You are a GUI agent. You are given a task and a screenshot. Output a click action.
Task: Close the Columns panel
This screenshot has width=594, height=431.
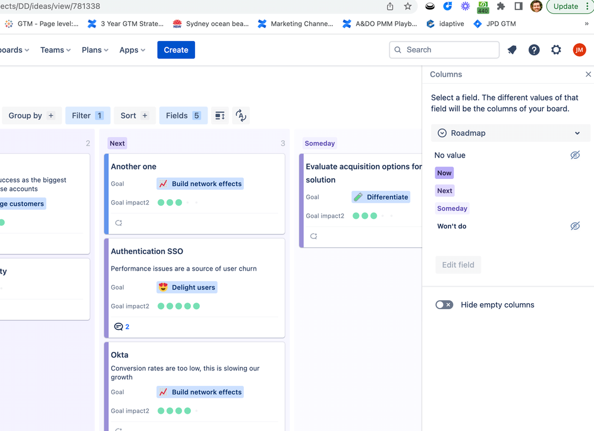tap(588, 74)
